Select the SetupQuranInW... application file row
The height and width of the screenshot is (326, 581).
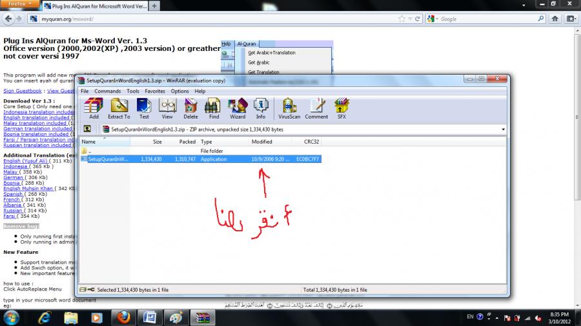pos(108,158)
